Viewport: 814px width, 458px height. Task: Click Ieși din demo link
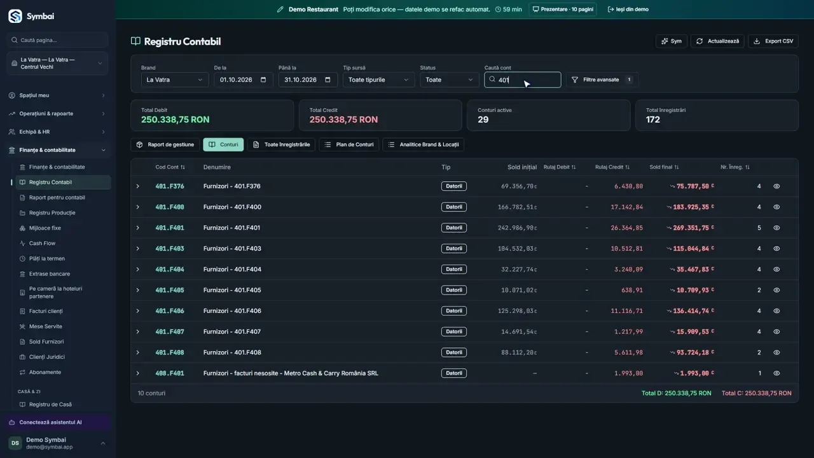(628, 10)
